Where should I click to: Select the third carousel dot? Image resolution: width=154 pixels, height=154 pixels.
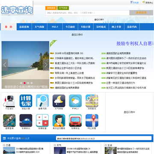point(28,83)
